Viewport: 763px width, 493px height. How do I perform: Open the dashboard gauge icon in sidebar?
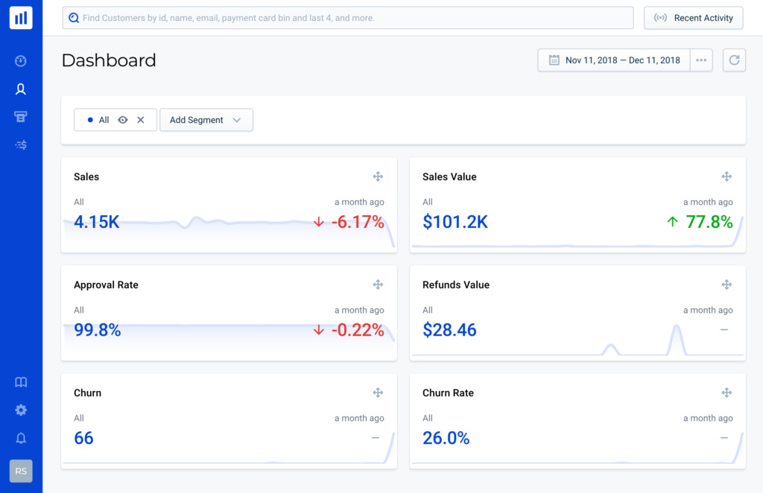(21, 61)
